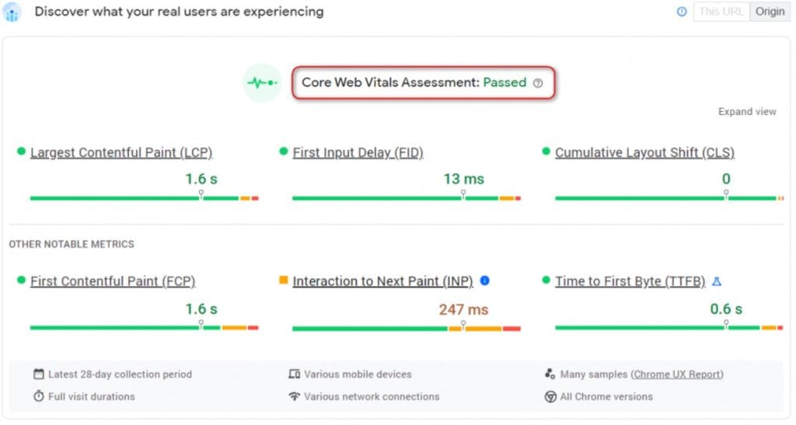Viewport: 796px width, 425px height.
Task: Click the Chrome icon beside All Chrome versions
Action: pyautogui.click(x=550, y=396)
